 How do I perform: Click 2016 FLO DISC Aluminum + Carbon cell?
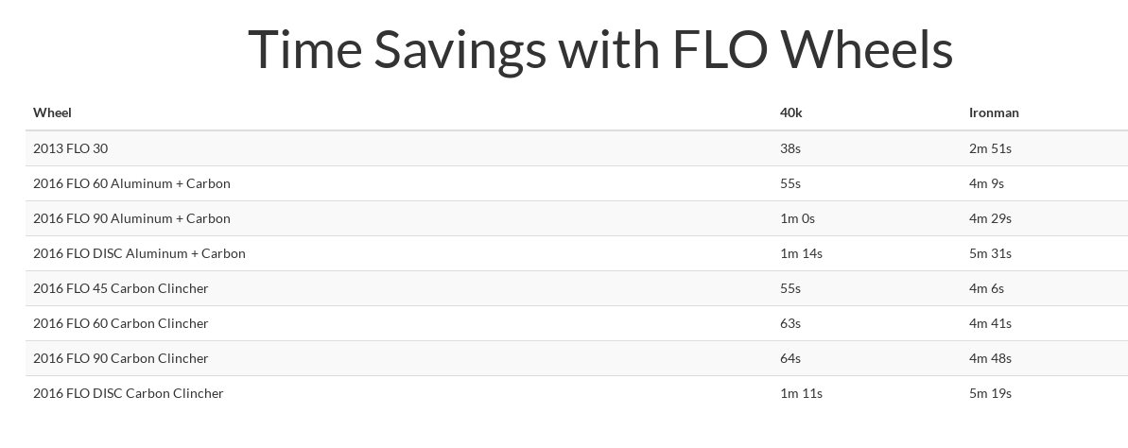pos(139,253)
